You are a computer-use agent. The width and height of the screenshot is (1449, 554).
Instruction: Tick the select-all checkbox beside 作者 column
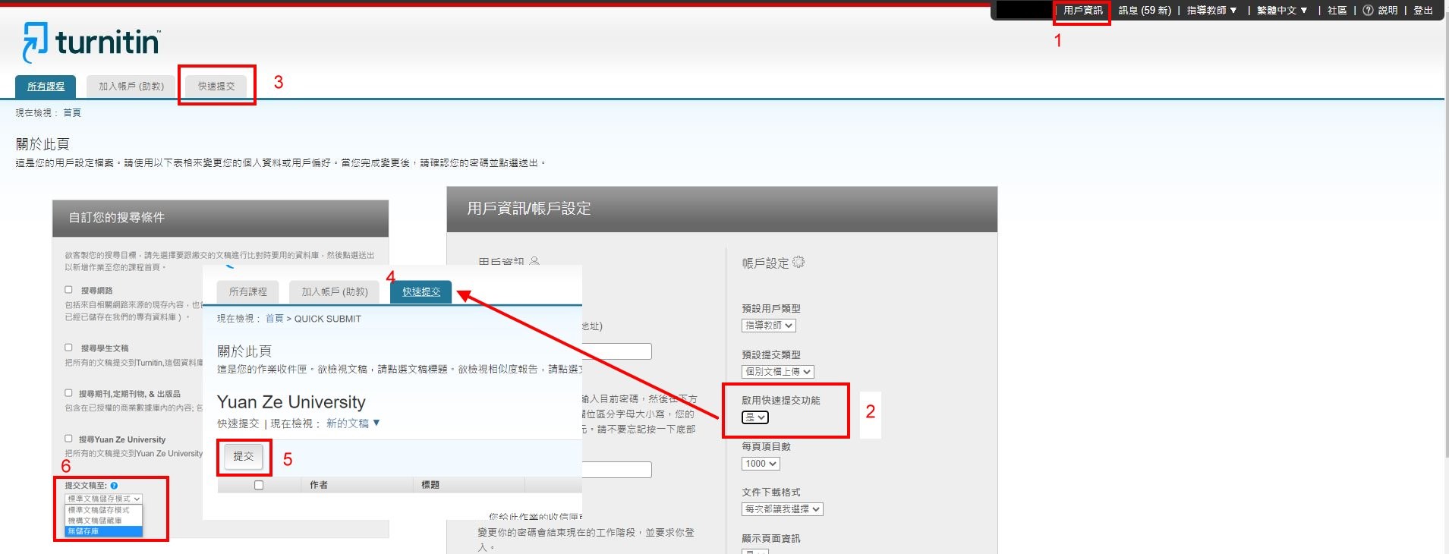(259, 485)
